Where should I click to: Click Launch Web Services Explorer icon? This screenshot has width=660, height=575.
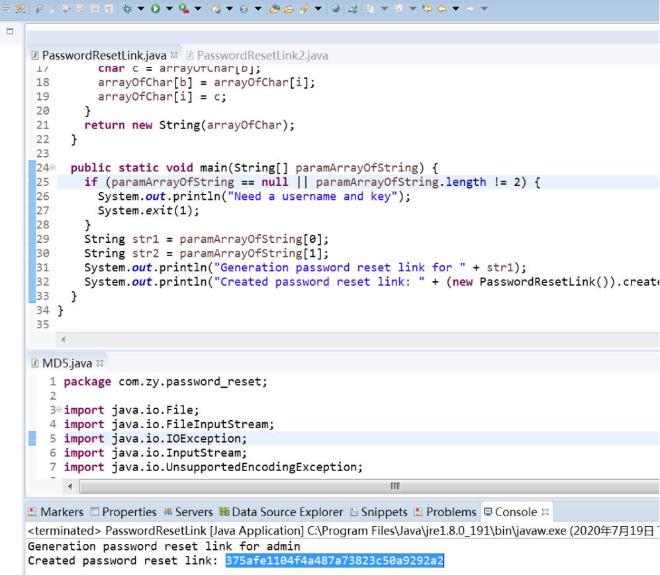coord(353,9)
